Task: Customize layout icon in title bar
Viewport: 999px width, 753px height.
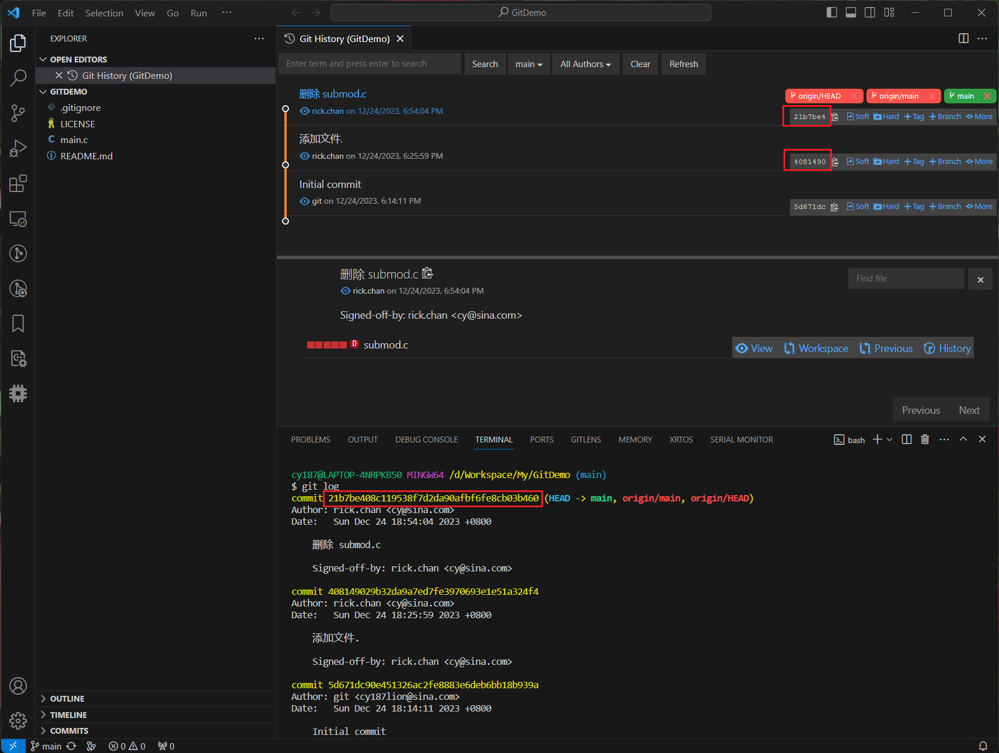Action: (x=889, y=12)
